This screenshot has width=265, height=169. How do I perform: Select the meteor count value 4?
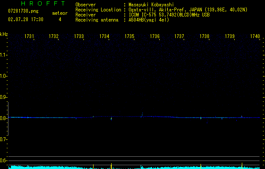click(60, 19)
